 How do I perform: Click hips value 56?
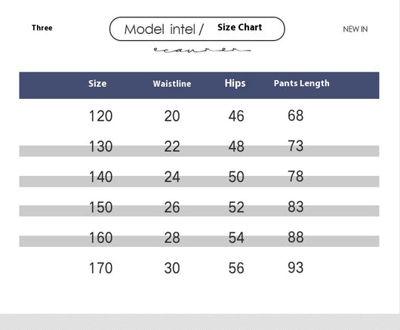coord(236,268)
